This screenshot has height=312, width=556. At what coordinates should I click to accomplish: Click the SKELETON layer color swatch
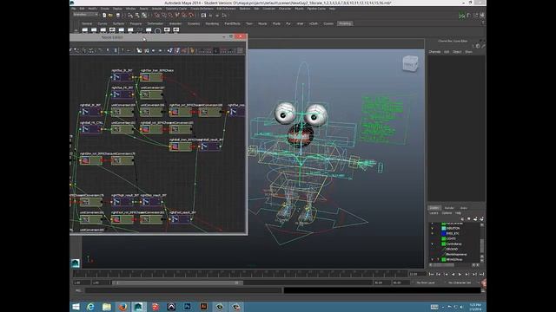(x=444, y=229)
